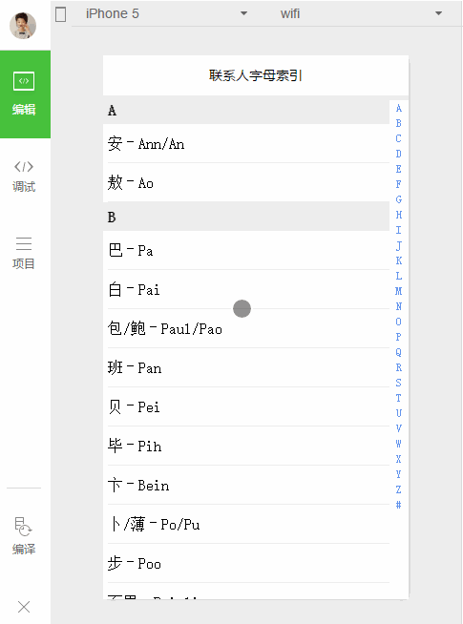
Task: Select contact 包/鲍 - Paul/Pao
Action: [246, 328]
